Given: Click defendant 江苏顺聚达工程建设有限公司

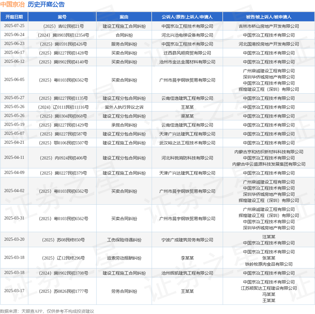Looking at the screenshot, I should pos(269,288).
